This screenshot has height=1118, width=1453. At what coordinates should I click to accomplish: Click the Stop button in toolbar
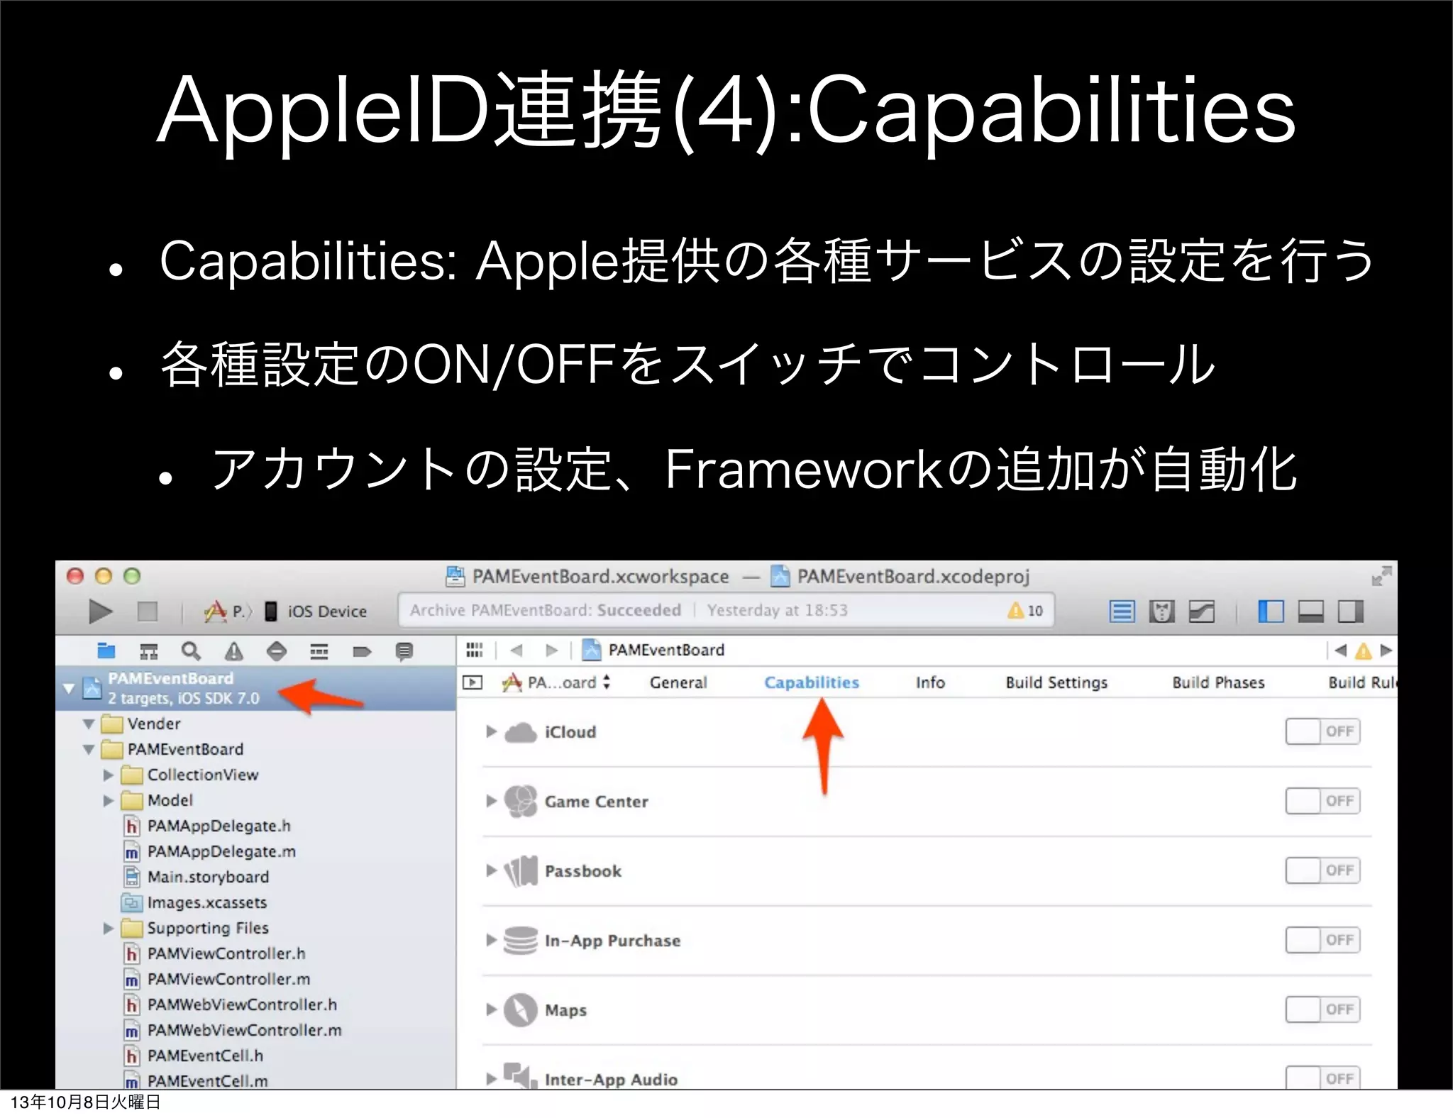(147, 611)
